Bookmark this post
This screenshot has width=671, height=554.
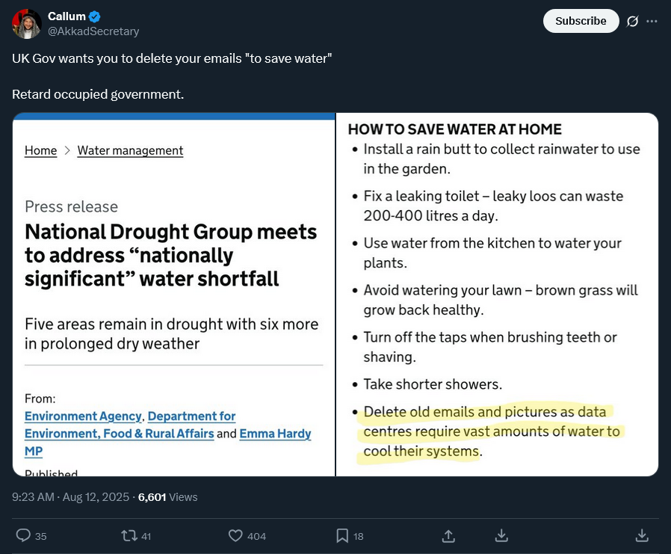coord(342,535)
